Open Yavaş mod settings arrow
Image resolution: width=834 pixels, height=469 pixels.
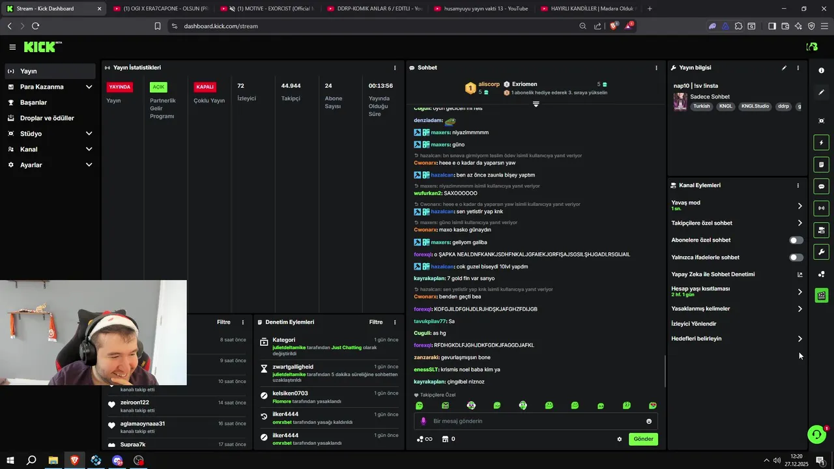[x=800, y=206]
